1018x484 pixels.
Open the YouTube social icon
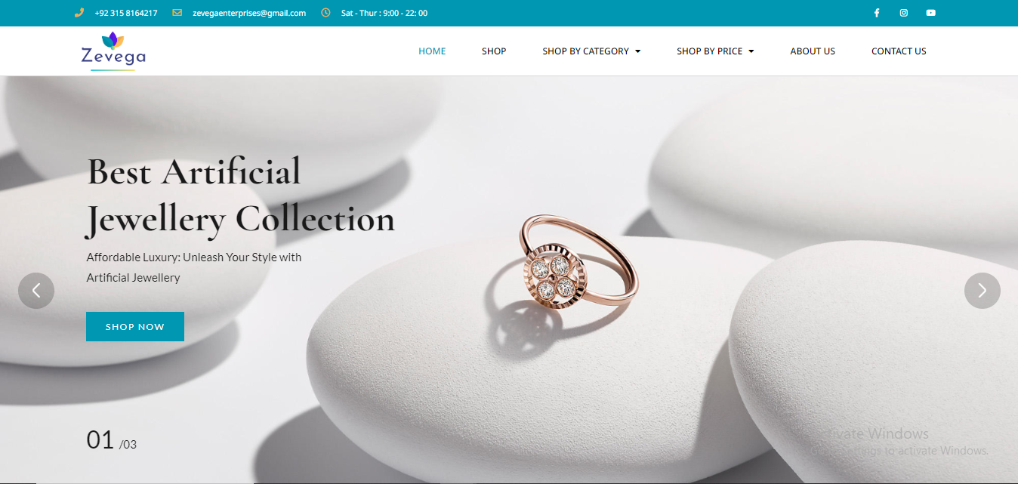tap(931, 13)
